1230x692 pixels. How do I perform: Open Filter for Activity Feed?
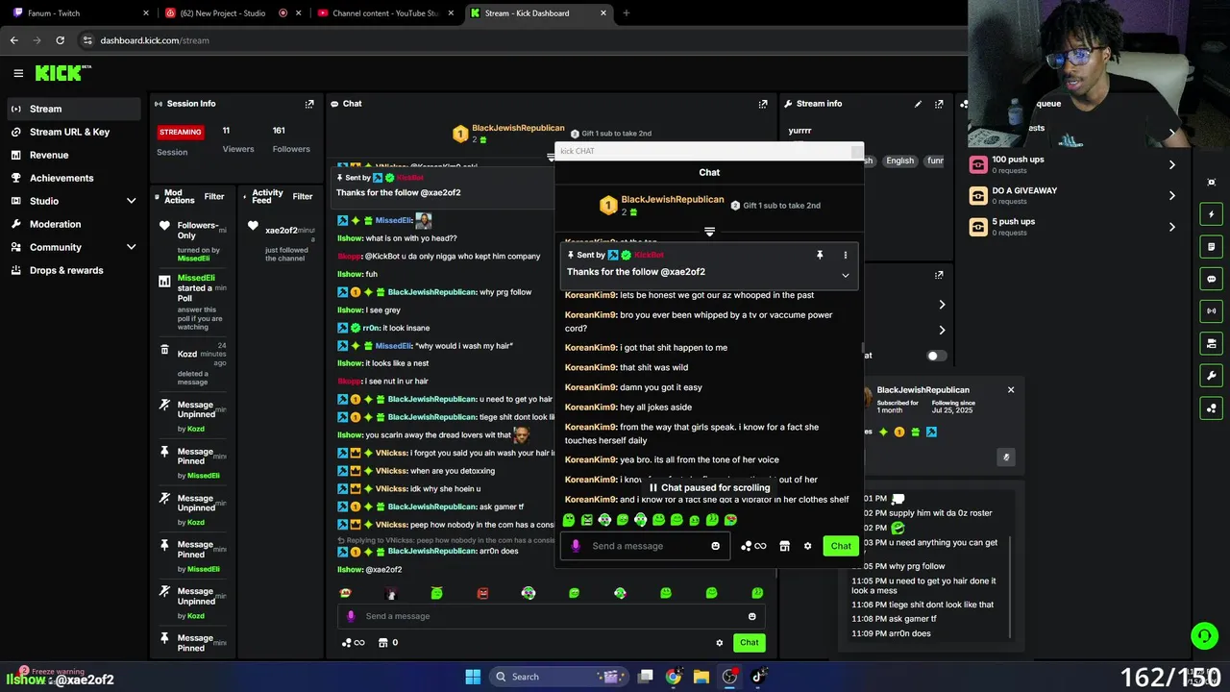point(303,196)
